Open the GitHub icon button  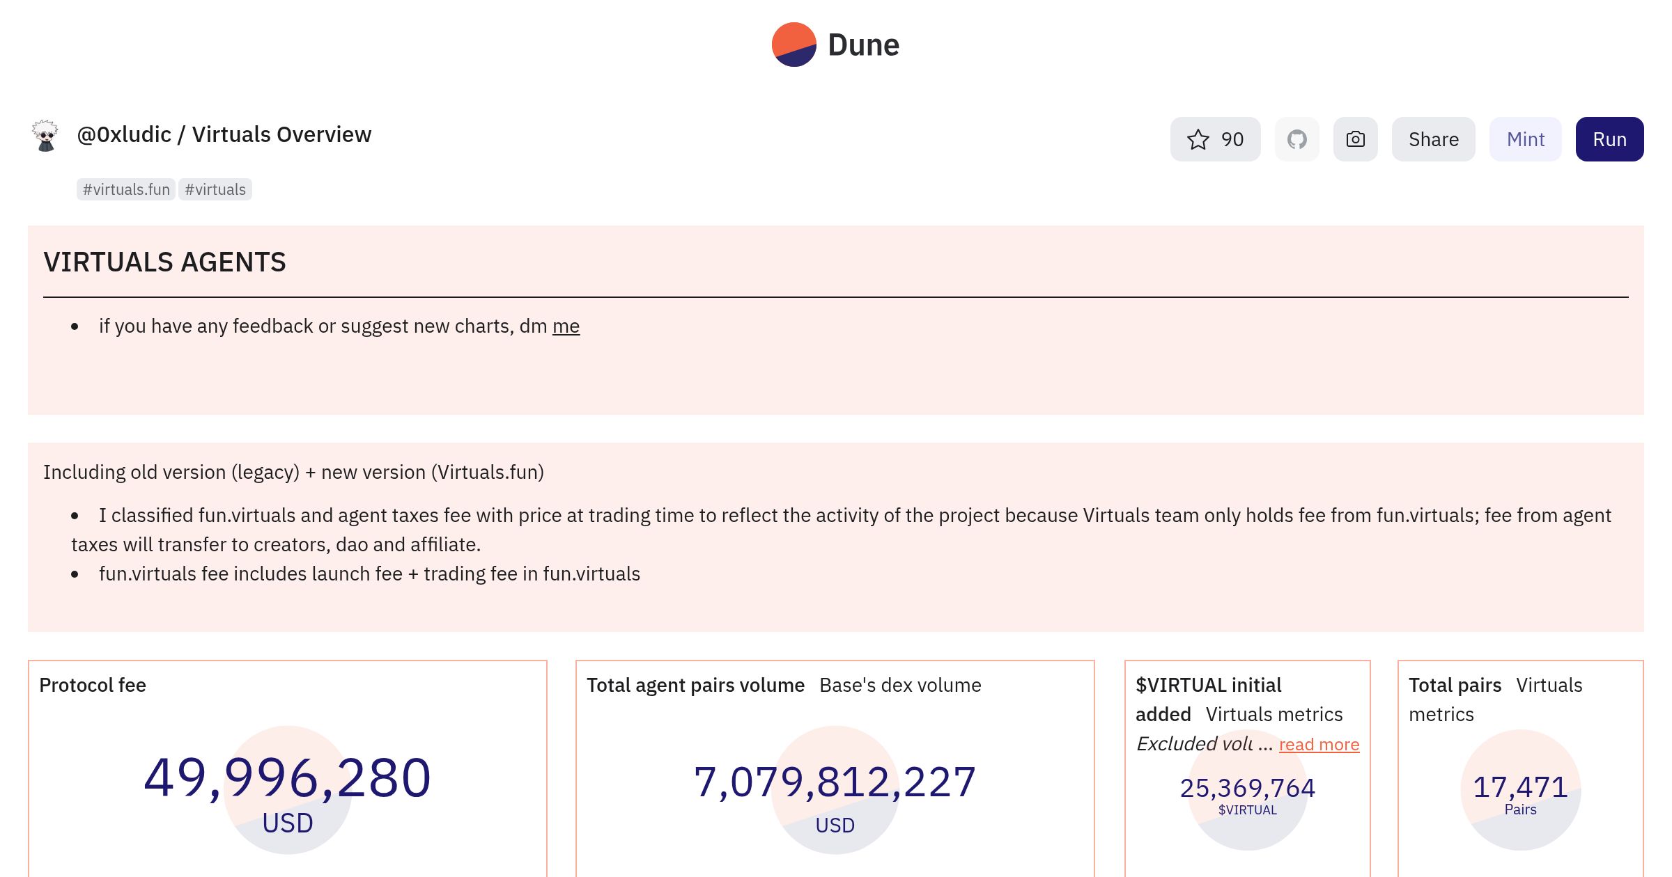pyautogui.click(x=1296, y=139)
